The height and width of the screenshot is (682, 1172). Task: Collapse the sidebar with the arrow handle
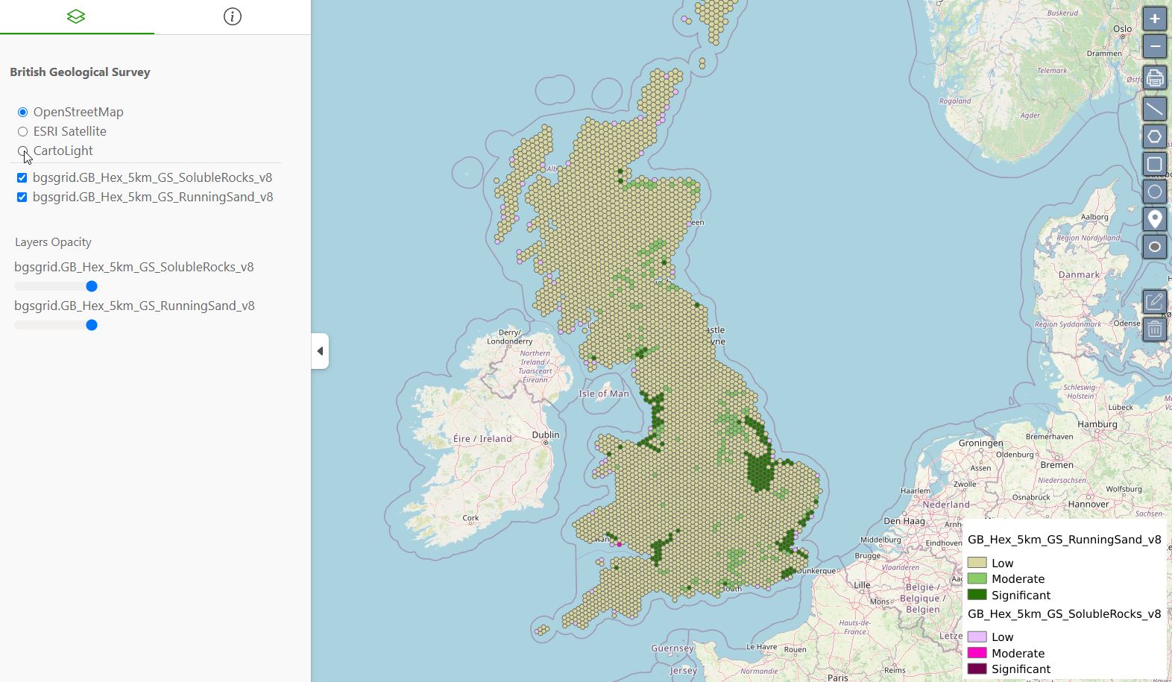(x=320, y=351)
